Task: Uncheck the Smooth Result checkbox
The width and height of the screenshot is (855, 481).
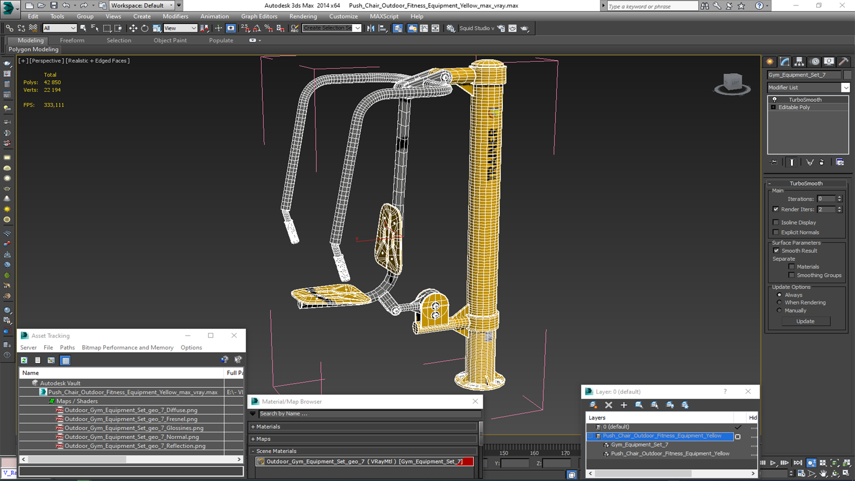Action: (x=777, y=251)
